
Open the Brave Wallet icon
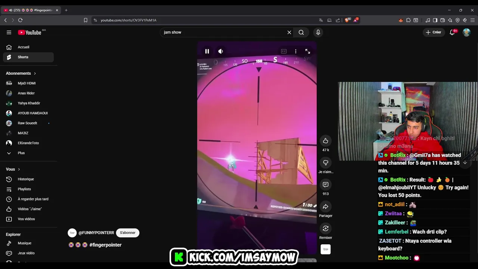tap(443, 20)
